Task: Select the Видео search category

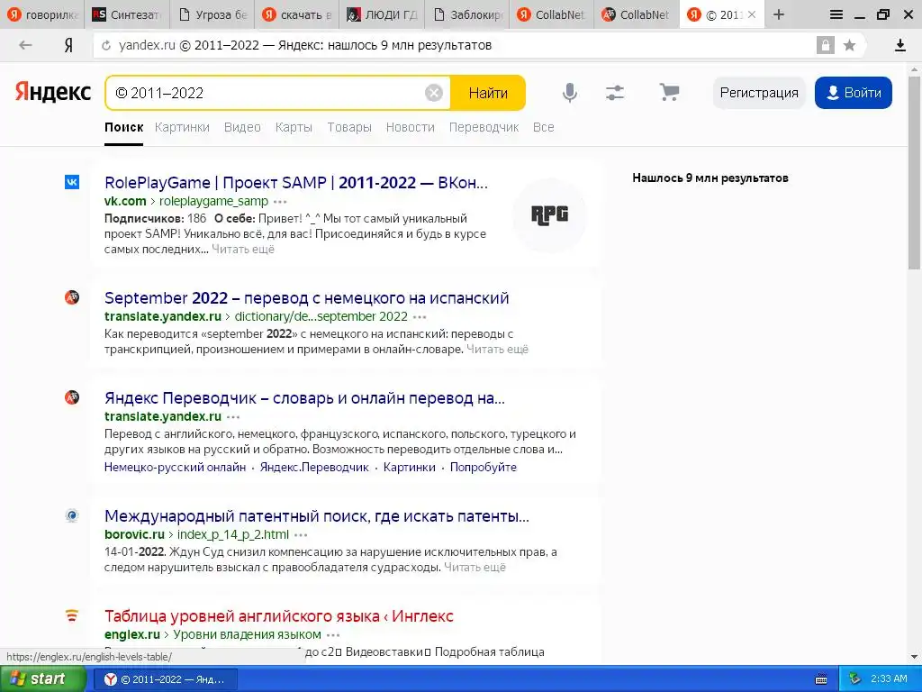Action: pyautogui.click(x=242, y=127)
